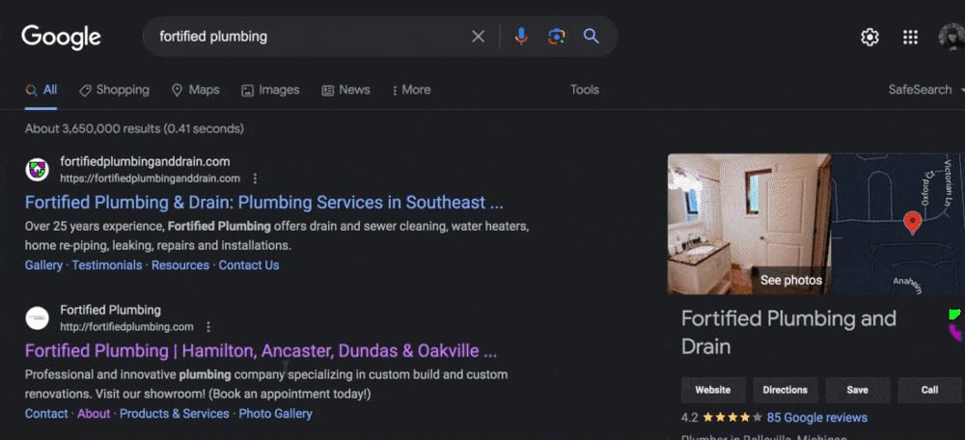Image resolution: width=965 pixels, height=440 pixels.
Task: Open the map thumbnail in knowledge panel
Action: pos(897,224)
